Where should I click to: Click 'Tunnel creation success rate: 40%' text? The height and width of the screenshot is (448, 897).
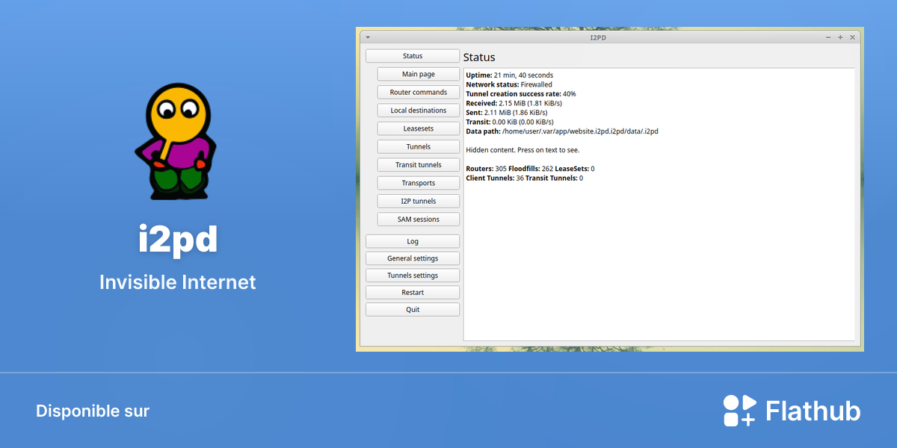pyautogui.click(x=521, y=94)
